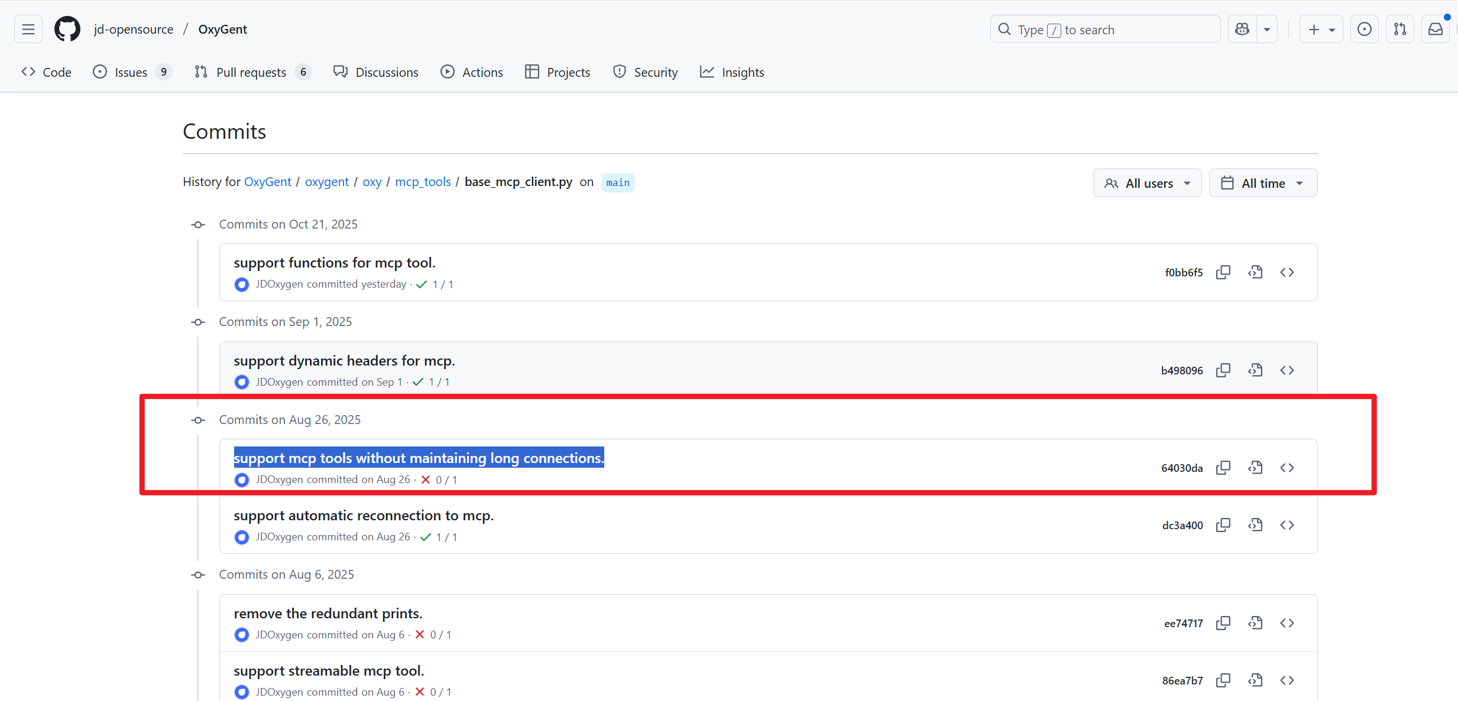Open commit 'support automatic reconnection to mcp.'
This screenshot has height=701, width=1458.
coord(363,516)
